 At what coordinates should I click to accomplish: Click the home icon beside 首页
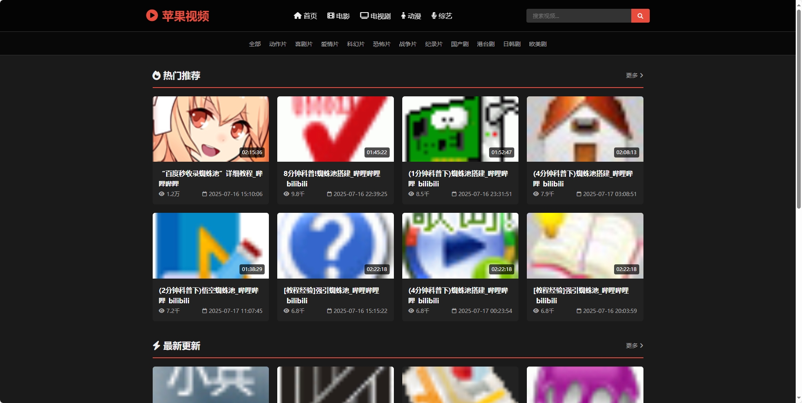click(297, 15)
